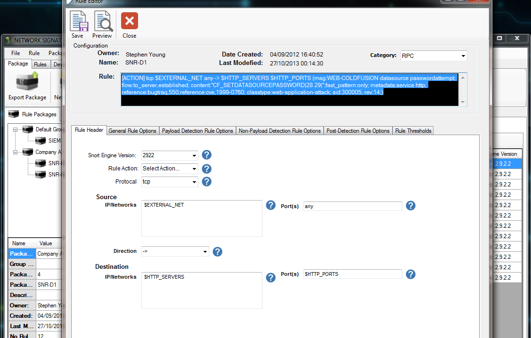Click the Export Package icon
Viewport: 531px width, 338px height.
pos(27,82)
